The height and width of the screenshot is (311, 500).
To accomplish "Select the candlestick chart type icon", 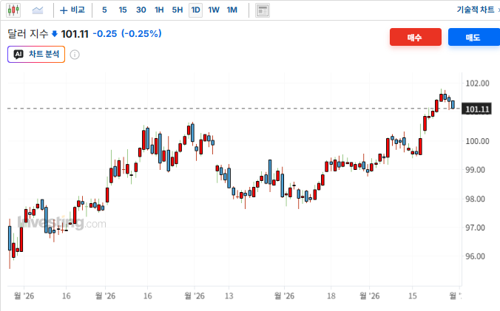I will 13,10.
